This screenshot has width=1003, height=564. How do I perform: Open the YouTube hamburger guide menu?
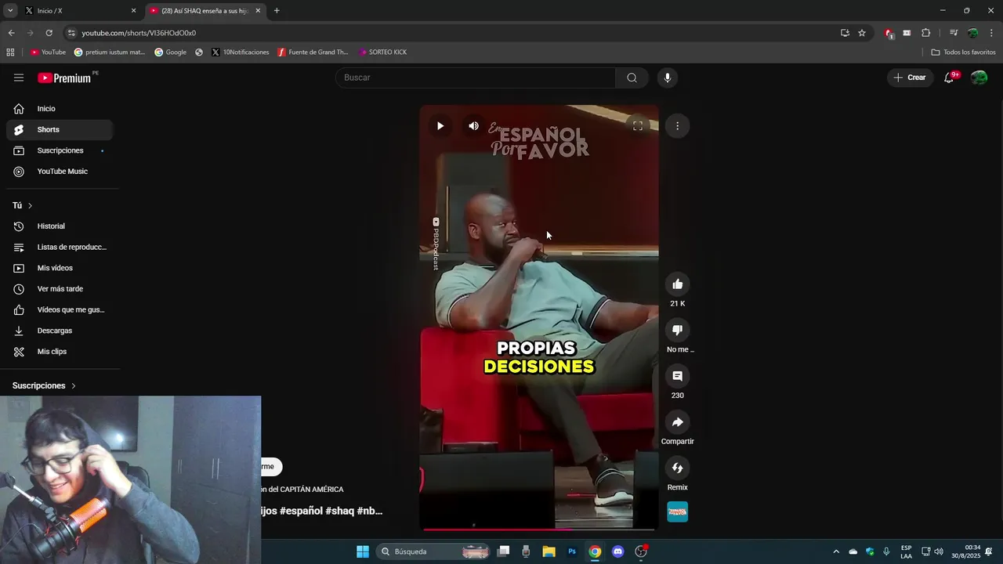click(19, 78)
